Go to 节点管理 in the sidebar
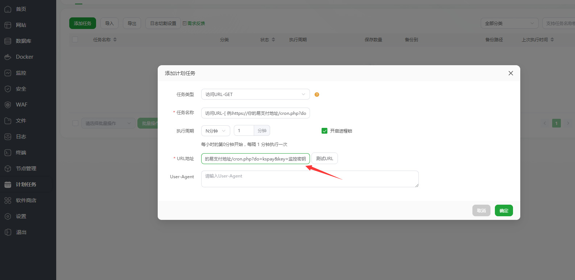Image resolution: width=575 pixels, height=280 pixels. click(26, 168)
